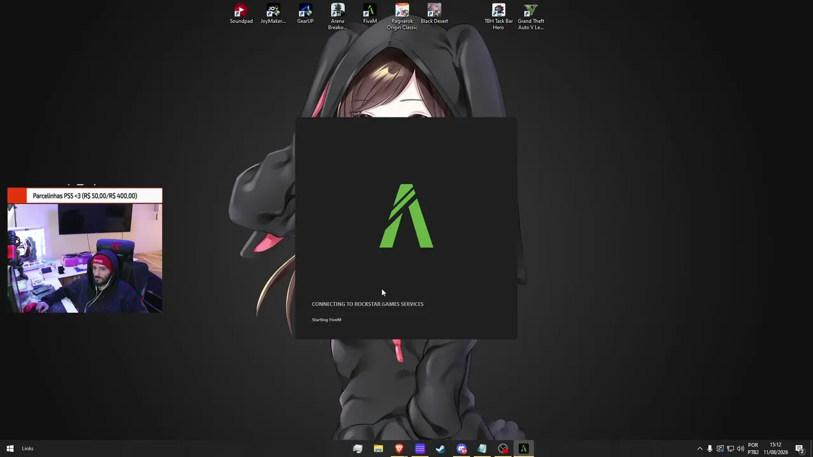Open the Links toolbar on the taskbar
This screenshot has width=813, height=457.
coord(27,449)
